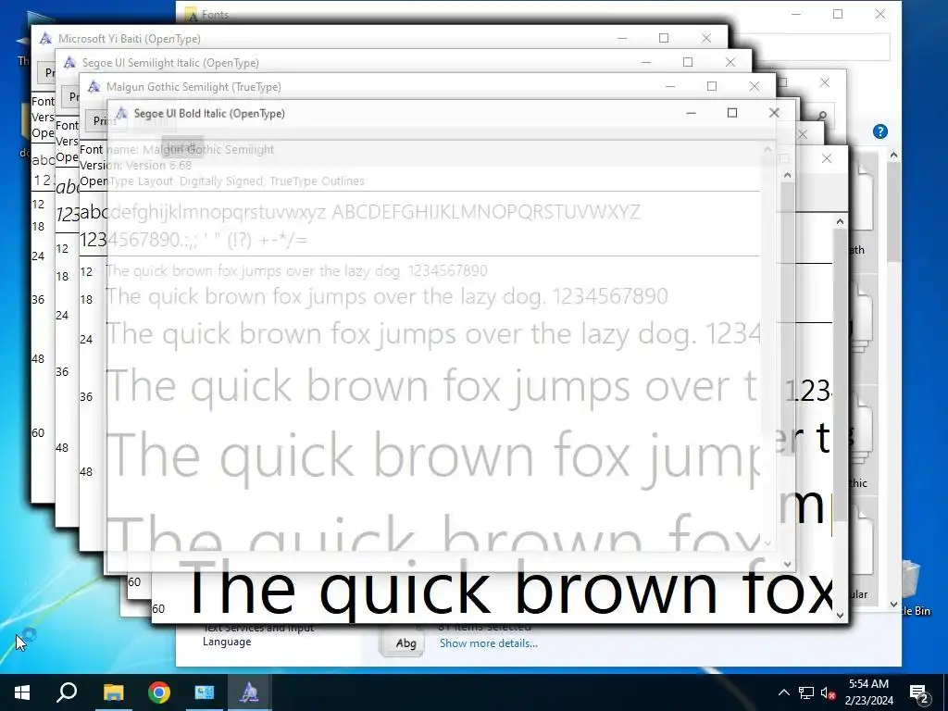Maximize the Segoe UI Bold Italic window
The image size is (948, 711).
click(732, 113)
